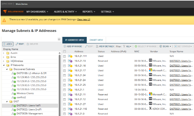194x116 pixels.
Task: Click the status icon beside 10.1.21.13
Action: click(x=70, y=61)
